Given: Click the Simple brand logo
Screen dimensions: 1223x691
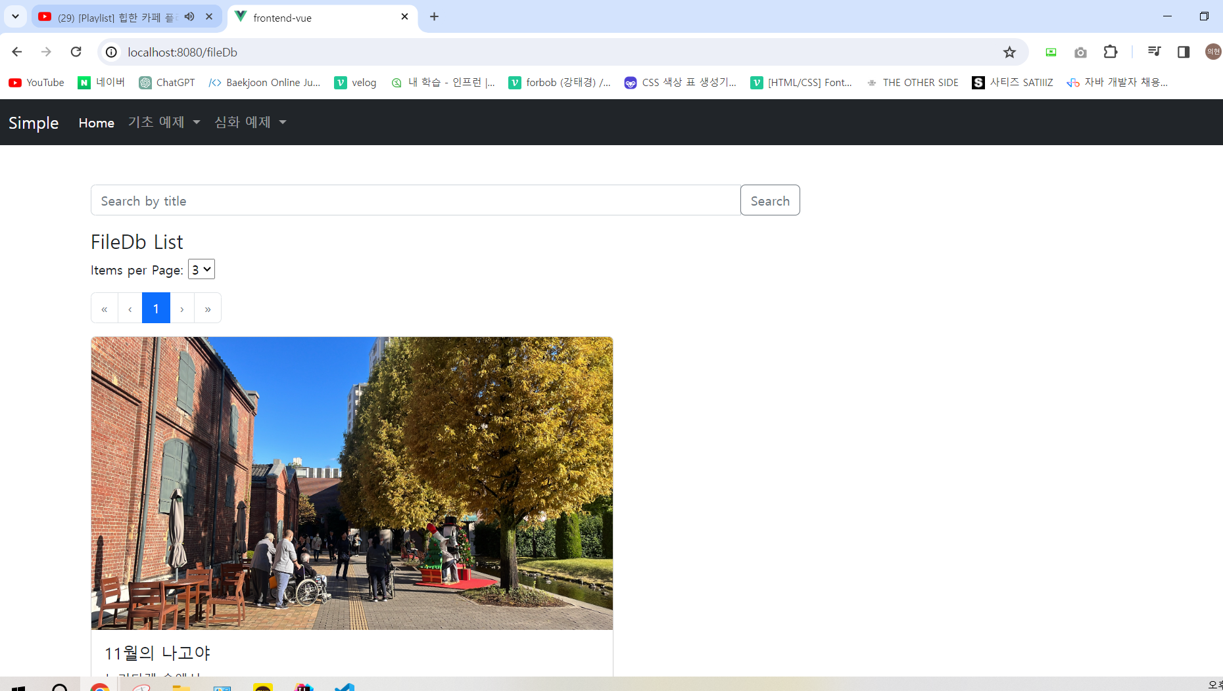Looking at the screenshot, I should (34, 122).
